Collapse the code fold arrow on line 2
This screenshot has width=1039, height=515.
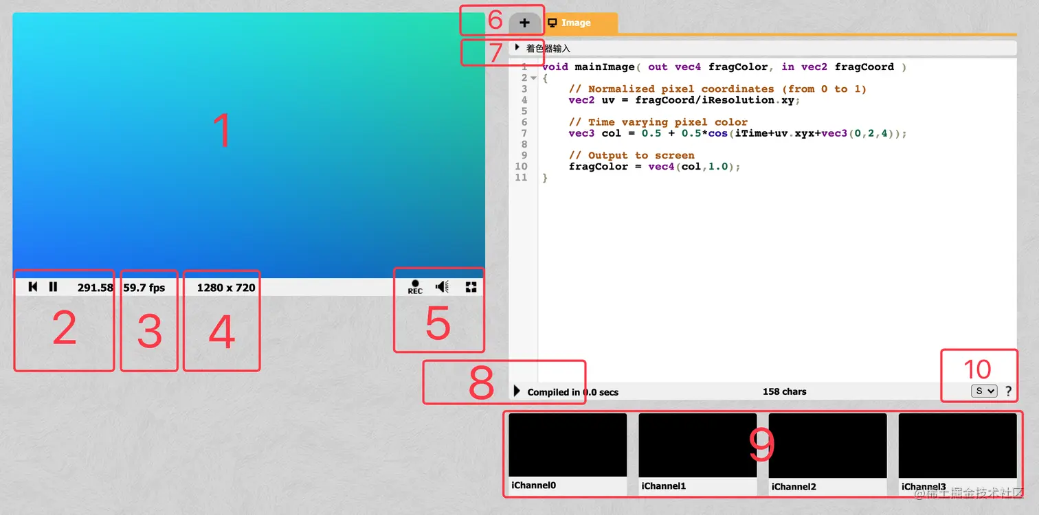tap(533, 78)
